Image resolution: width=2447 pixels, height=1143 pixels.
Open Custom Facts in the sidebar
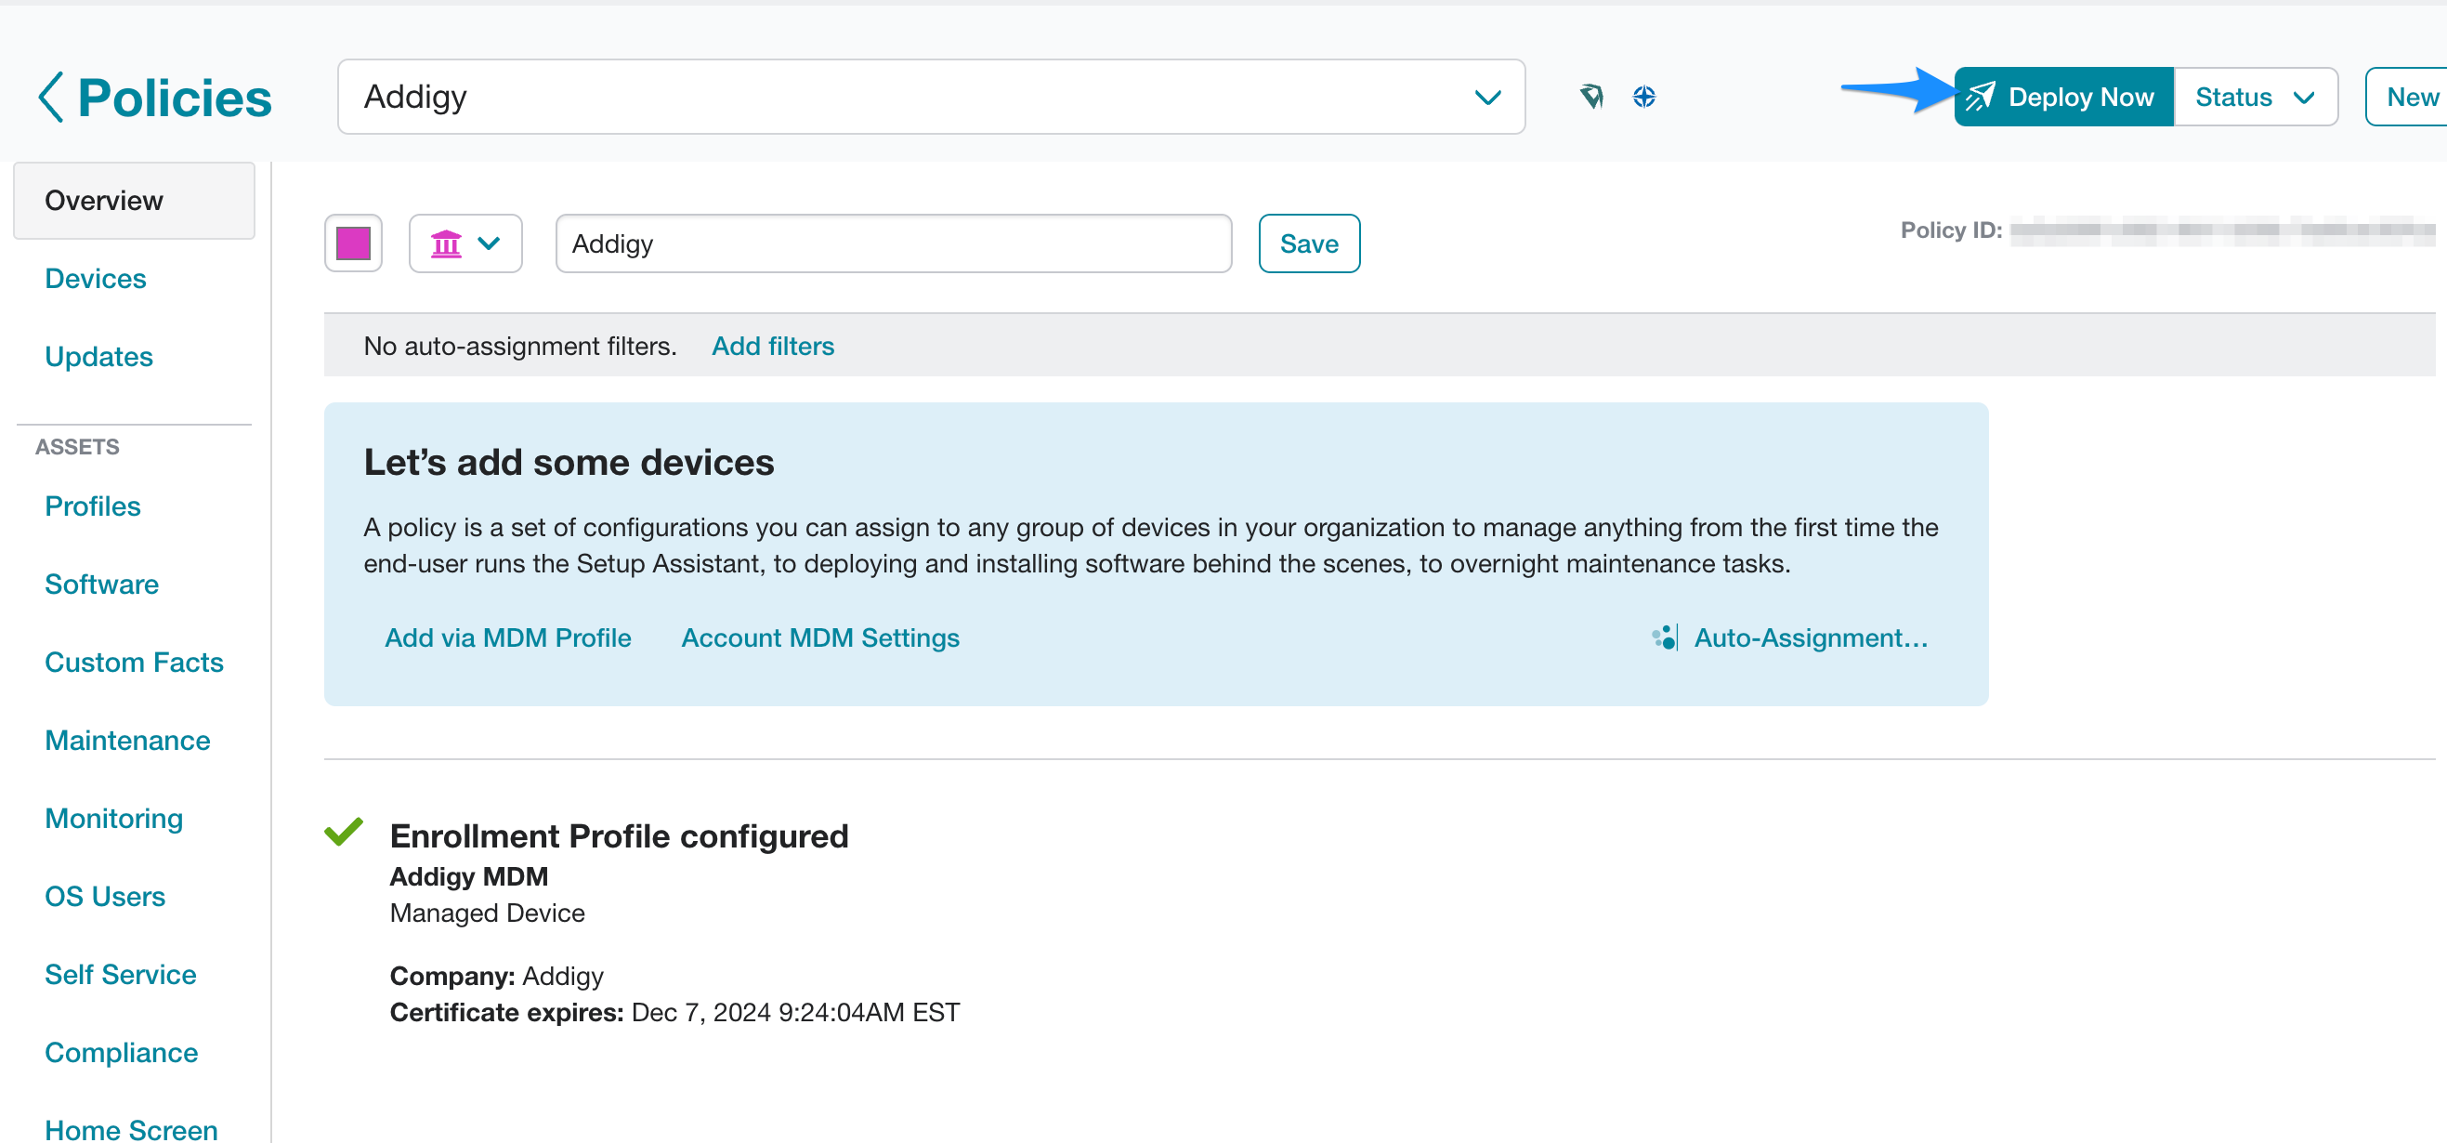click(134, 663)
